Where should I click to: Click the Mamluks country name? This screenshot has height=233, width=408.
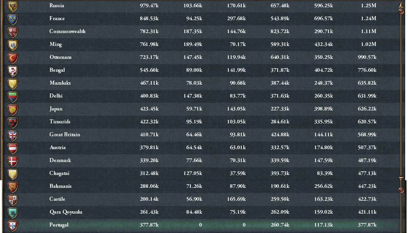point(60,83)
